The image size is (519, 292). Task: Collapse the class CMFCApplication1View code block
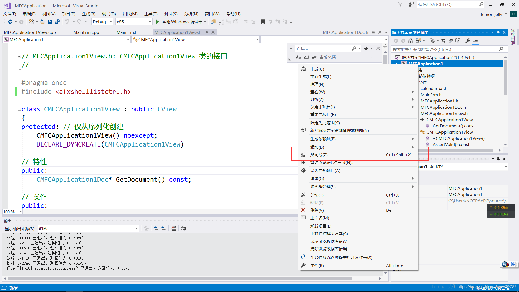point(19,109)
